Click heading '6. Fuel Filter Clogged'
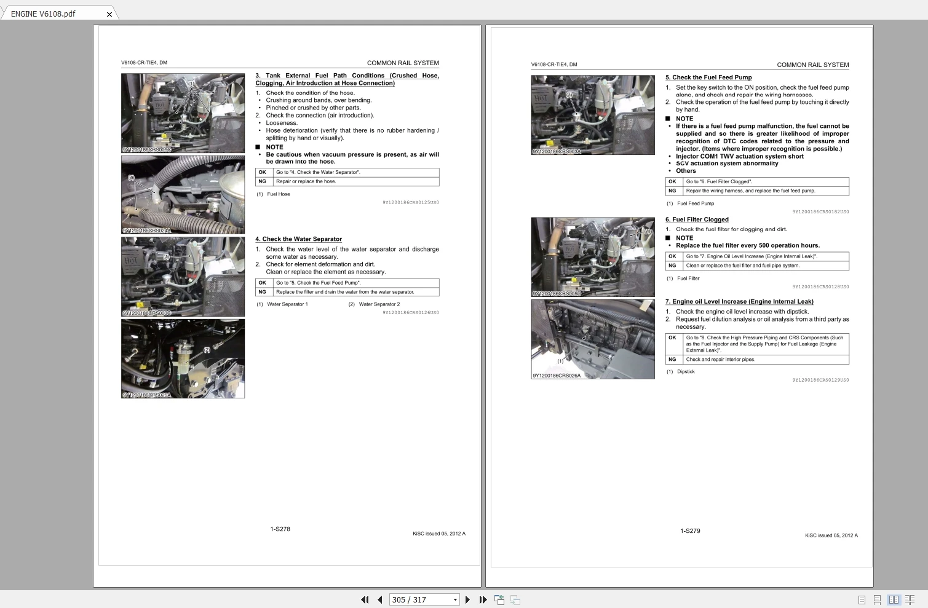This screenshot has height=608, width=928. coord(697,219)
